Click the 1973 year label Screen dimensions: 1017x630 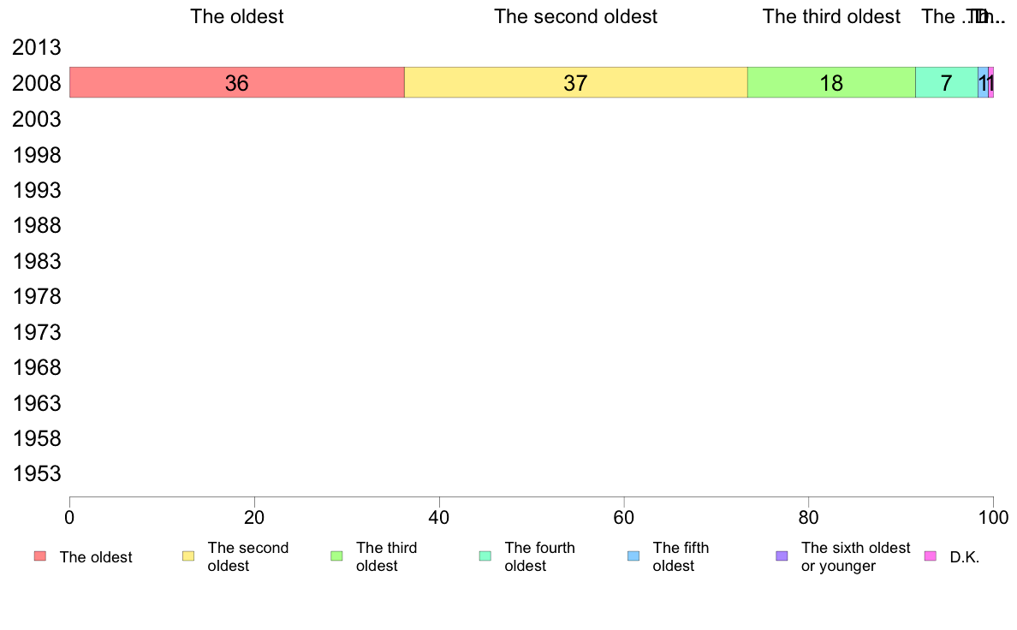(x=36, y=332)
